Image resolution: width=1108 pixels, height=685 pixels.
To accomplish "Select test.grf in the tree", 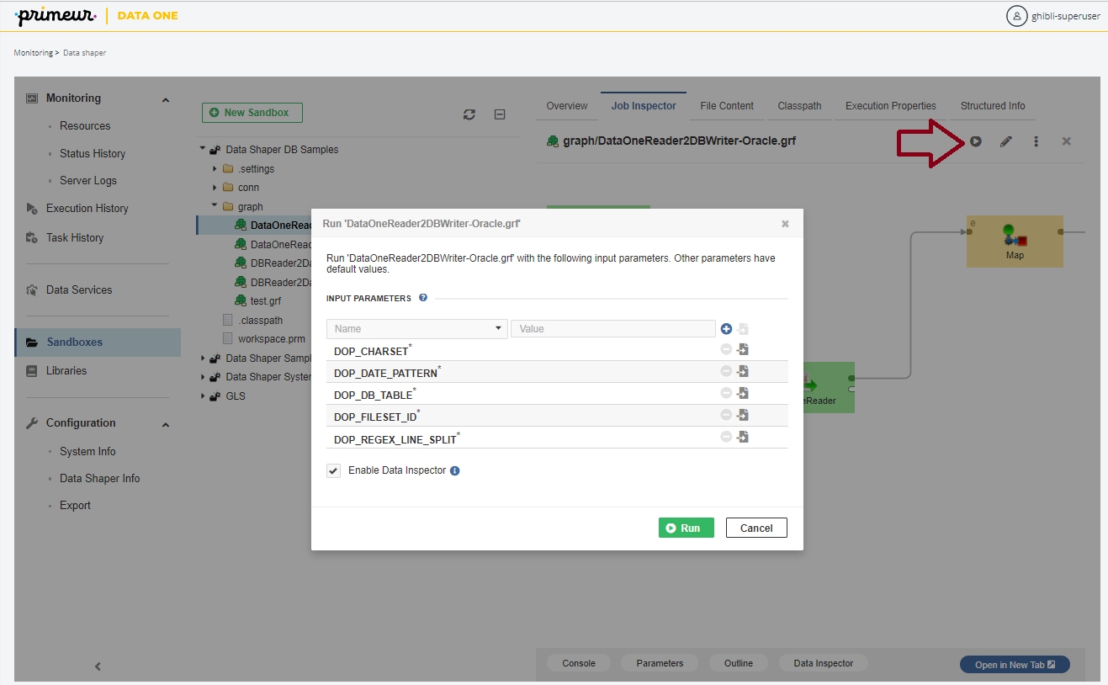I will click(266, 301).
